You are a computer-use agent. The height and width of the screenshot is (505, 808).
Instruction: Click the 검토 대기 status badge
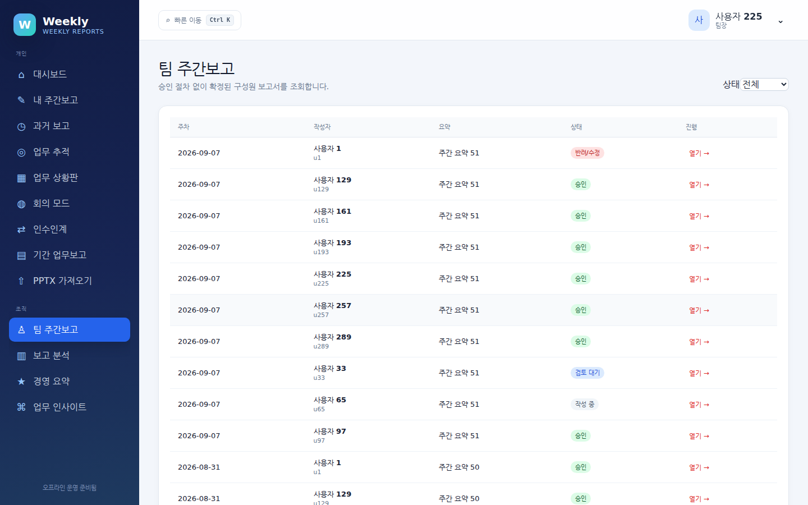point(587,373)
